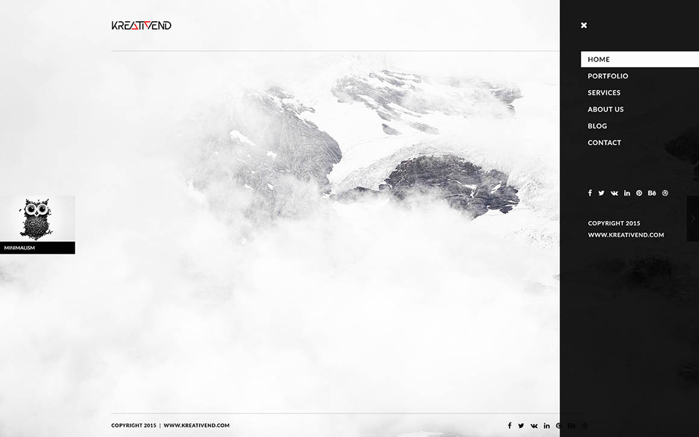Click the VK icon in the side menu

pos(614,193)
